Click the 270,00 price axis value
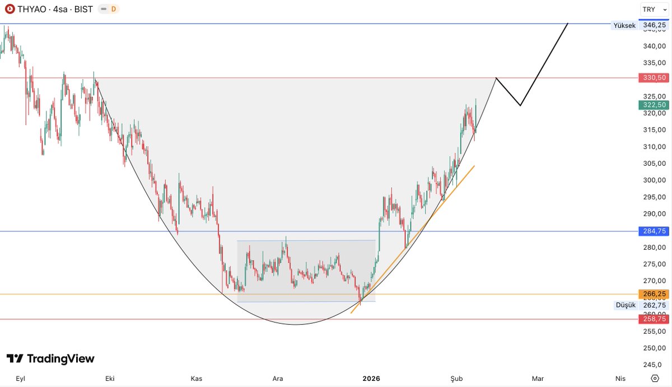672x387 pixels. (654, 281)
